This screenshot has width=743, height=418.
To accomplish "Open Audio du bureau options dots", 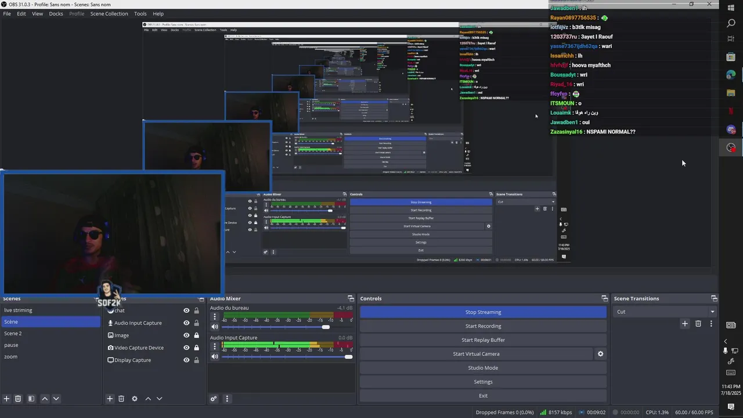I will click(215, 317).
